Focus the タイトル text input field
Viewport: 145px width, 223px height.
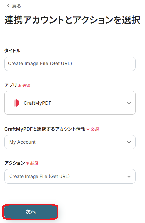coord(70,64)
